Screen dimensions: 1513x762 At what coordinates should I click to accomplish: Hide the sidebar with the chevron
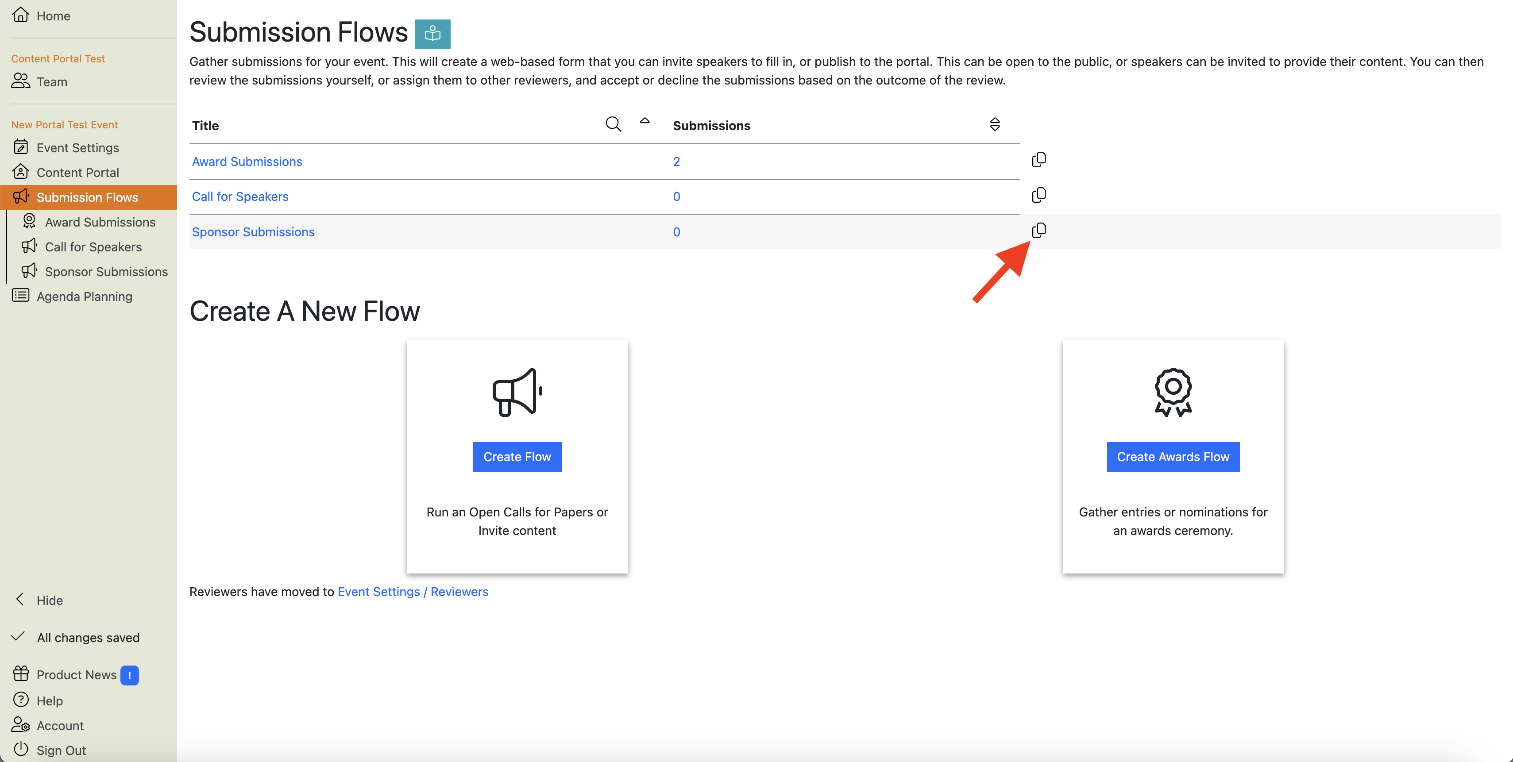click(20, 599)
